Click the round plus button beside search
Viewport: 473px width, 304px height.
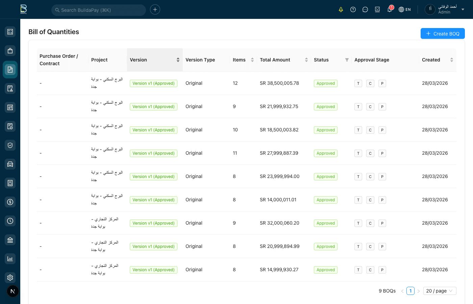(155, 9)
